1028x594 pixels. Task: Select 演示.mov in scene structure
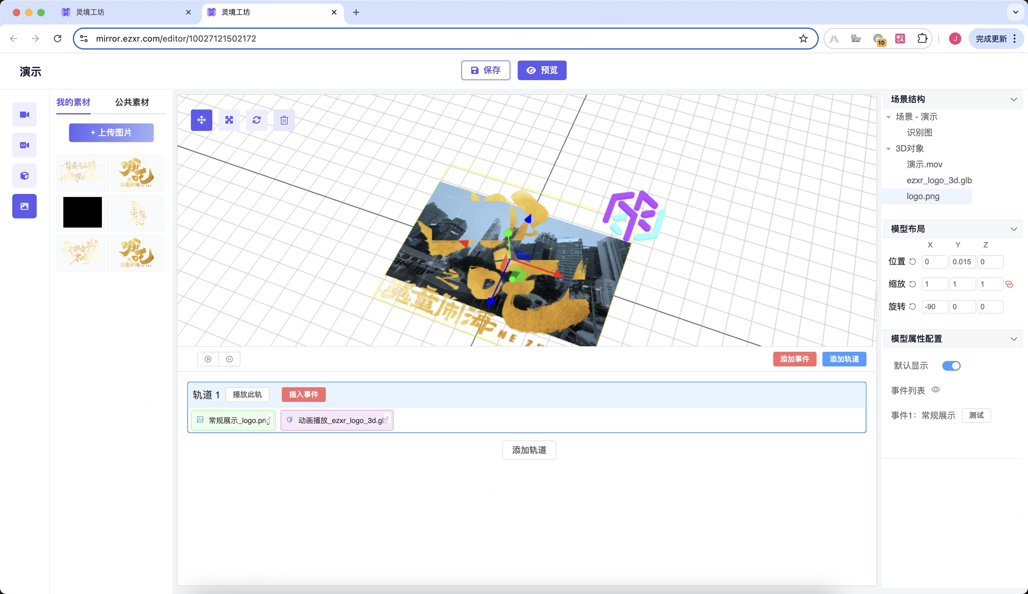point(924,165)
